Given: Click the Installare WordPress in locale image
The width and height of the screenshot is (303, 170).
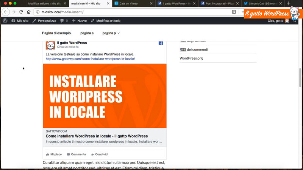Looking at the screenshot, I should pos(105,96).
